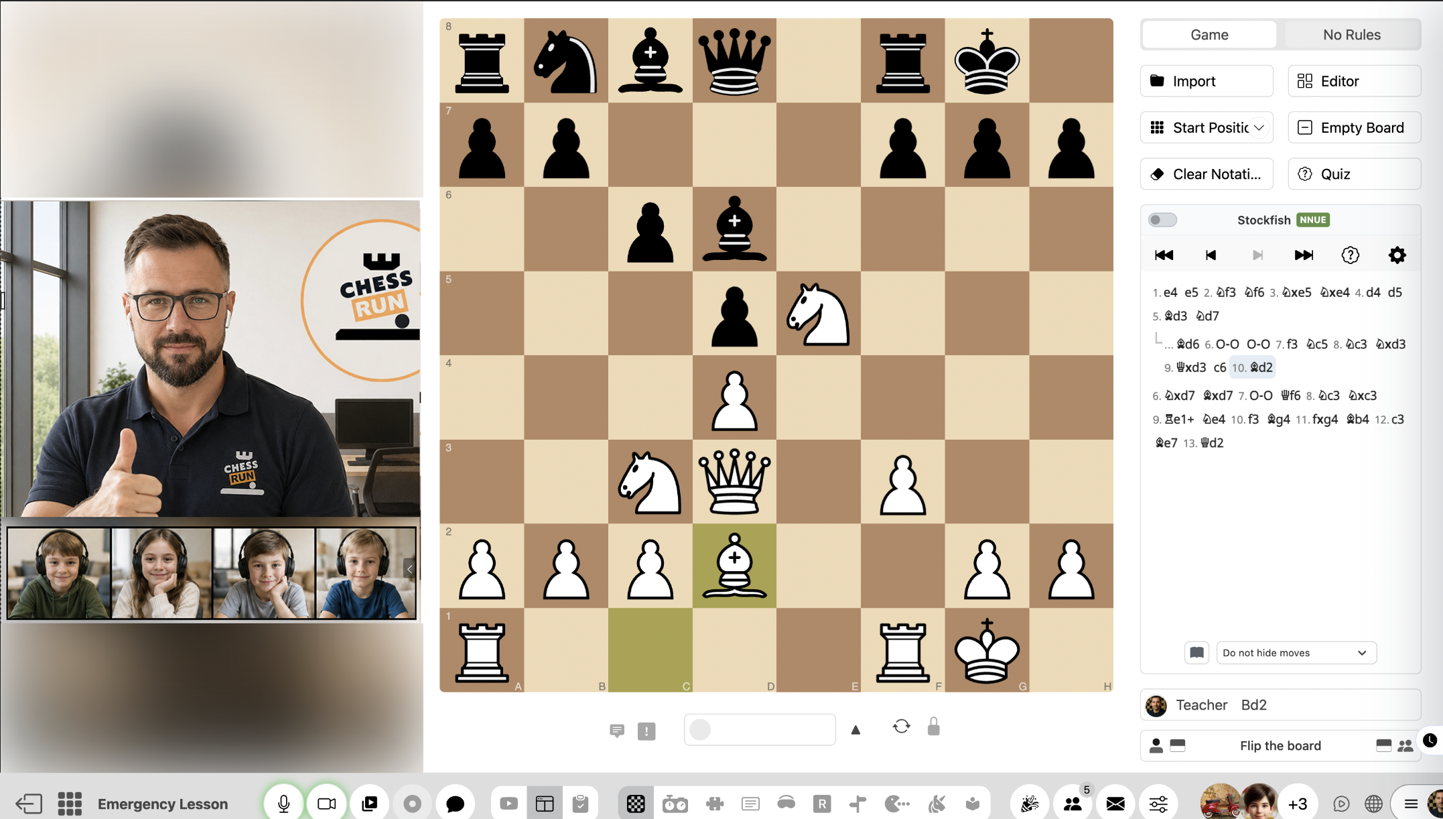Select the Game tab
1443x819 pixels.
[x=1209, y=35]
